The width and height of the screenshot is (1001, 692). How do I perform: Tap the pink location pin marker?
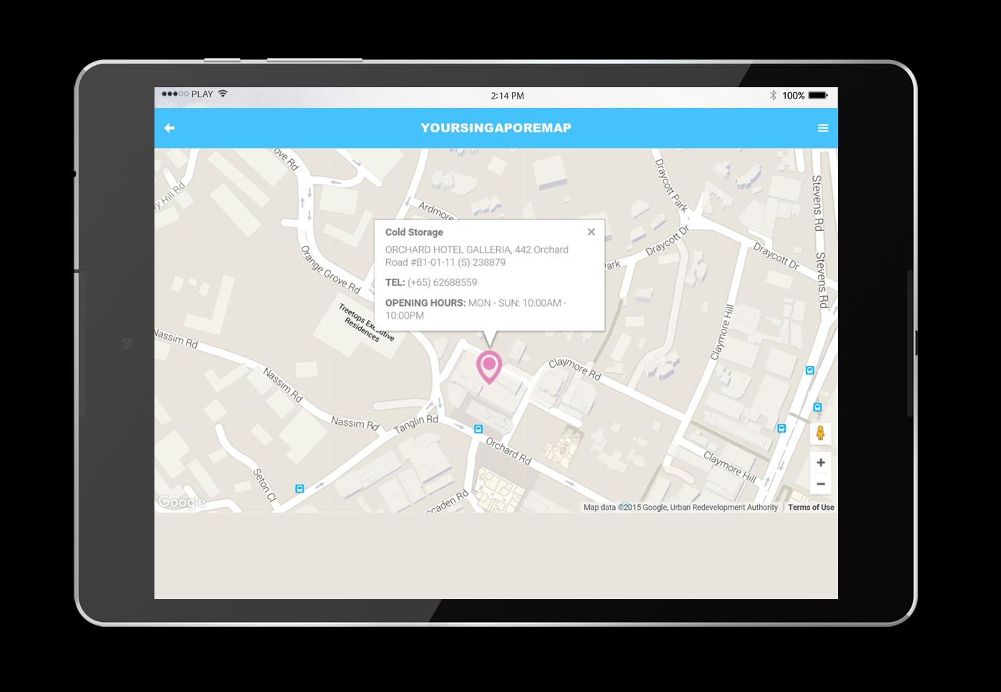(489, 367)
